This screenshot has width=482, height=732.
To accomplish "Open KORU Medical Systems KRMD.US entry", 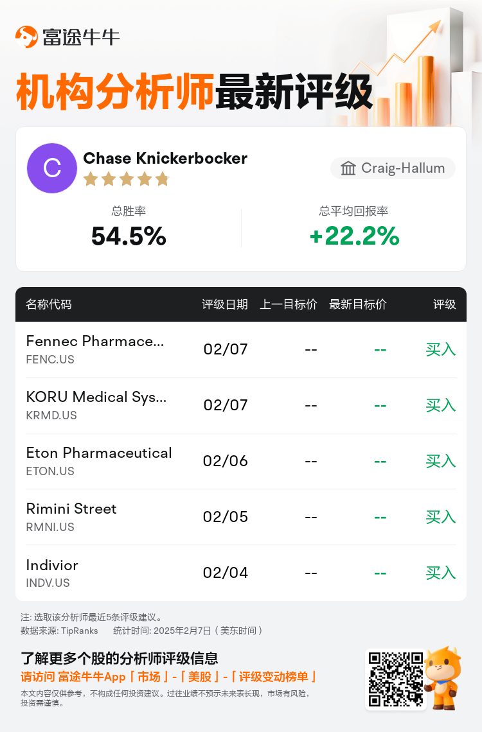I will point(241,405).
